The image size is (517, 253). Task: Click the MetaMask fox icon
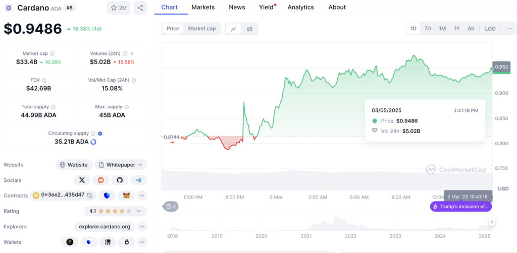[126, 196]
